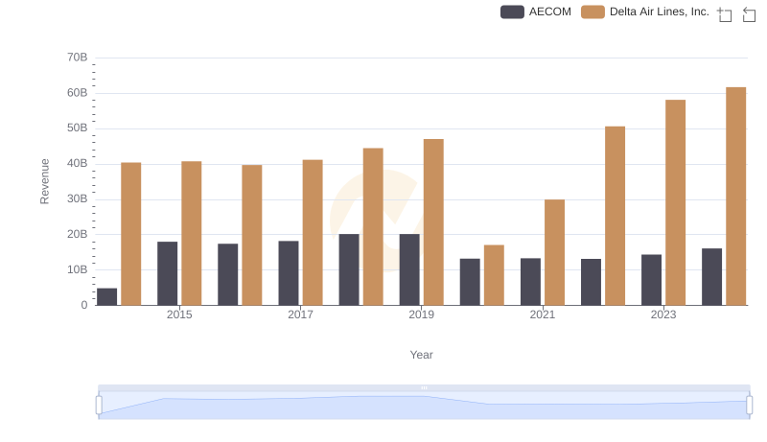This screenshot has width=767, height=442.
Task: Toggle AECOM series in legend
Action: click(536, 12)
